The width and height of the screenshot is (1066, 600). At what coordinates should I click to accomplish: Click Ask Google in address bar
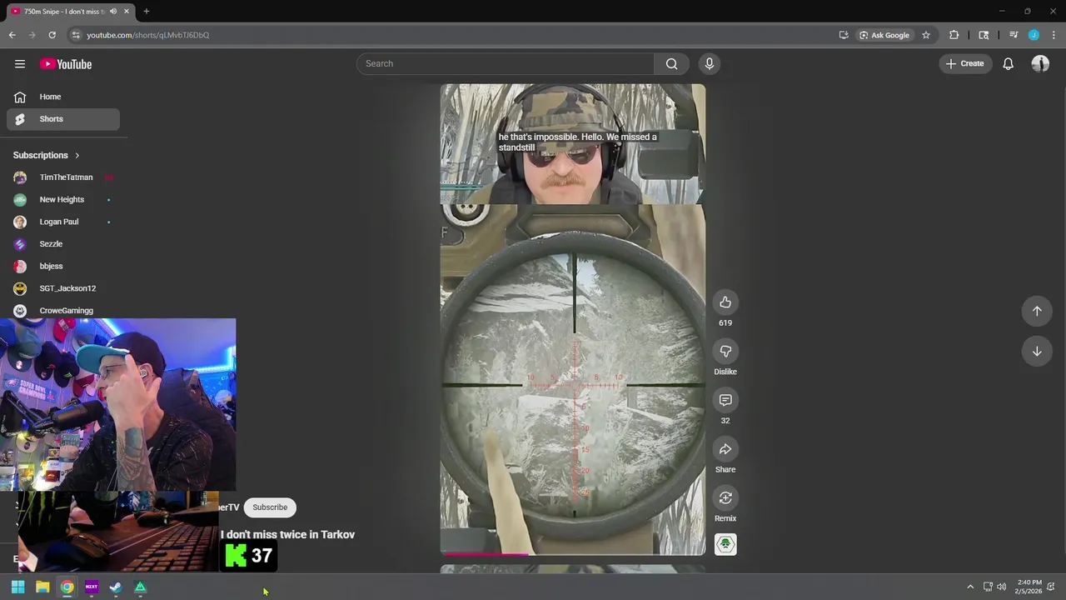884,35
